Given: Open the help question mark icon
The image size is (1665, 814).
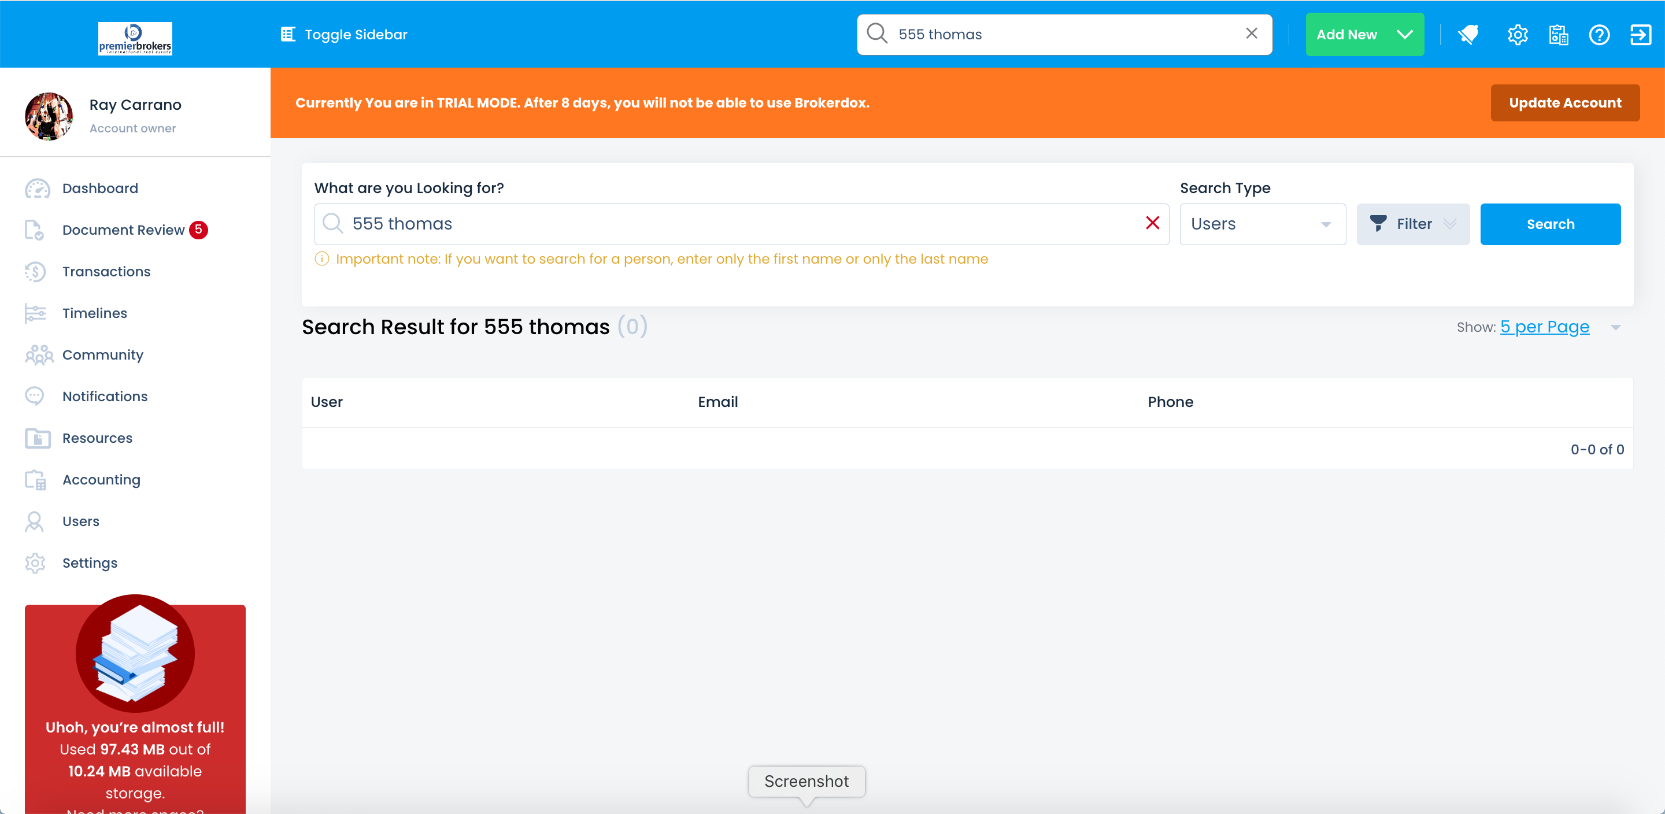Looking at the screenshot, I should (x=1599, y=34).
